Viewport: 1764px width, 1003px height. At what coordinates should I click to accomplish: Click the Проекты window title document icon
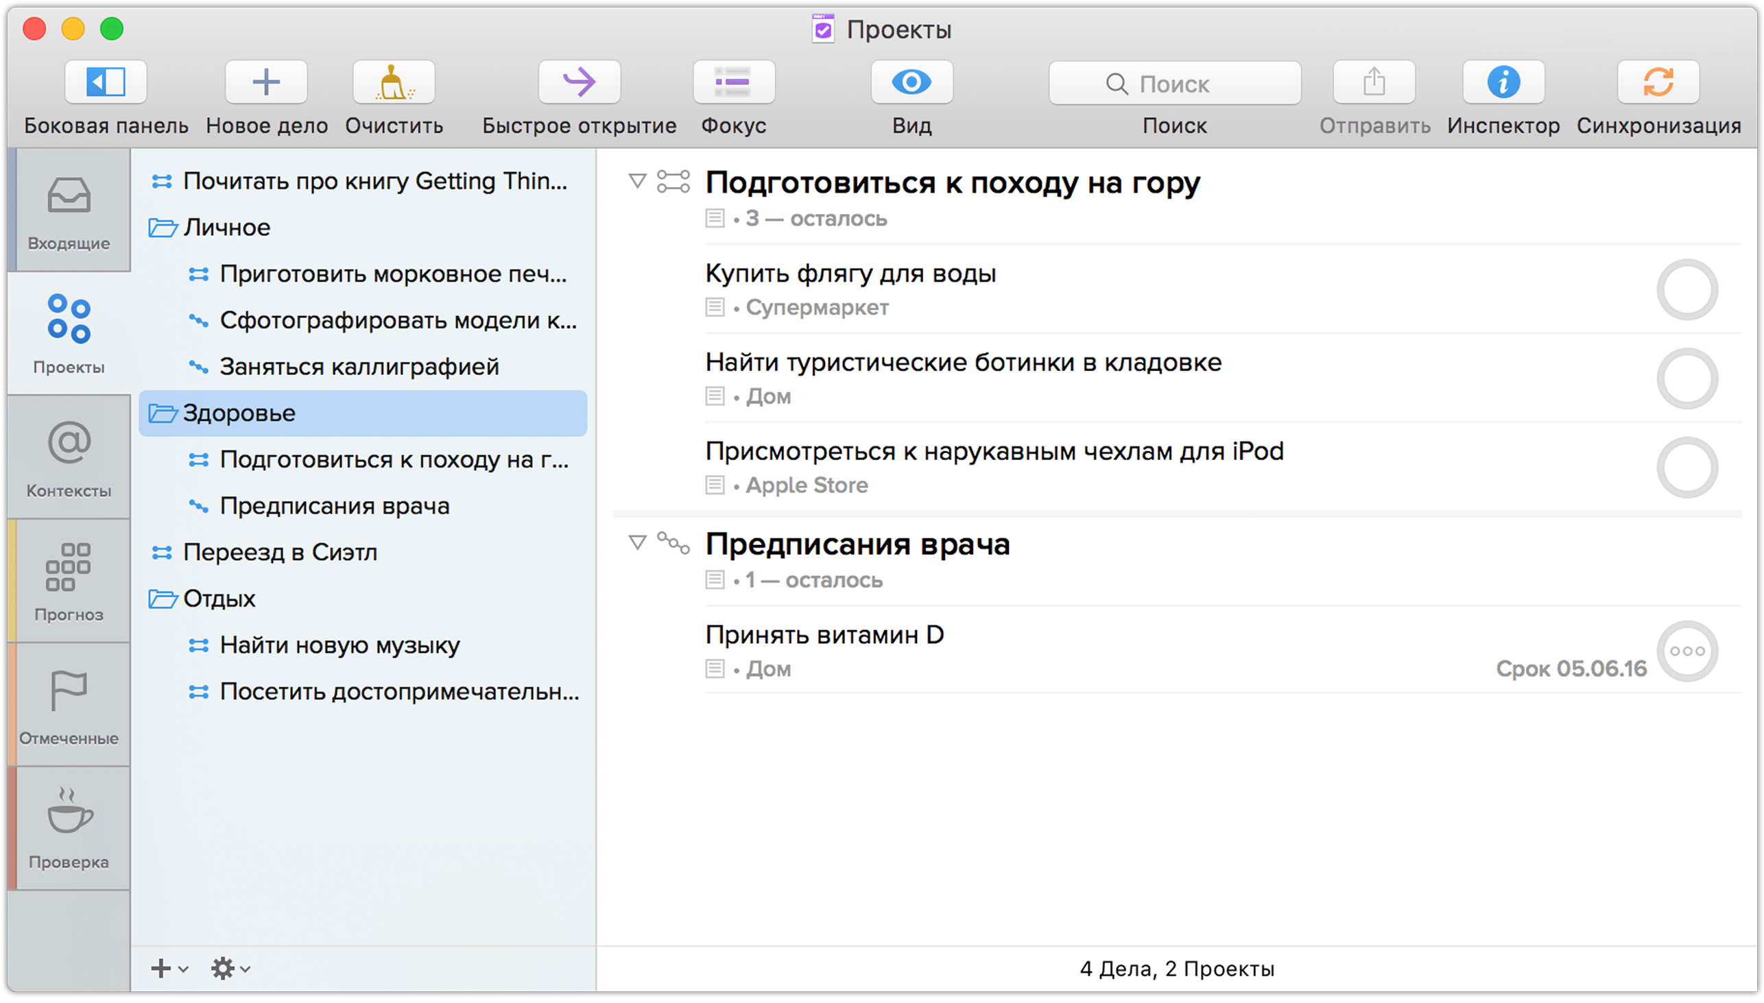823,29
